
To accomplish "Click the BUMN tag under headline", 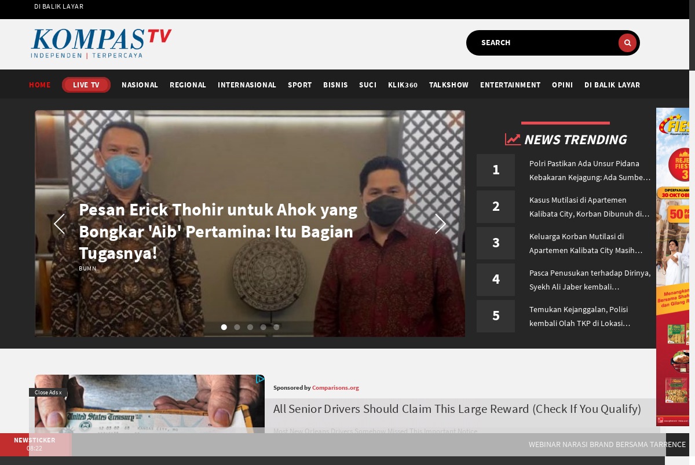I will pyautogui.click(x=87, y=269).
